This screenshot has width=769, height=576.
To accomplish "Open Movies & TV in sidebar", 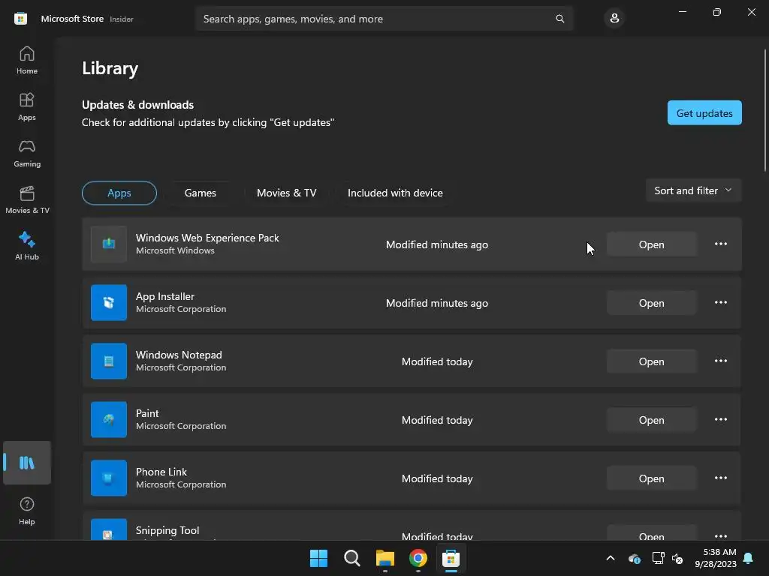I will point(27,199).
